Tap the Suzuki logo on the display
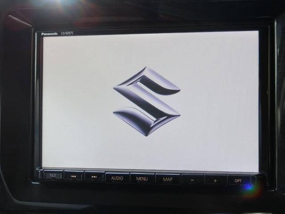The image size is (285, 214). tap(147, 101)
